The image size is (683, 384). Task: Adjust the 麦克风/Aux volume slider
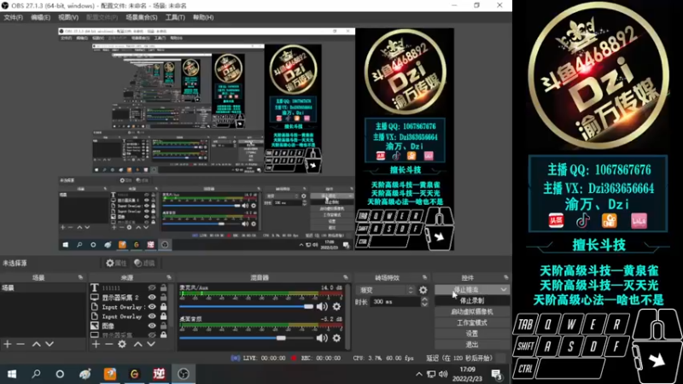pyautogui.click(x=247, y=307)
